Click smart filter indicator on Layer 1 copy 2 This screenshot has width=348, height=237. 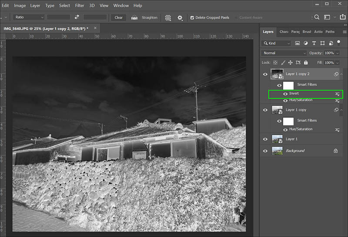(x=336, y=74)
